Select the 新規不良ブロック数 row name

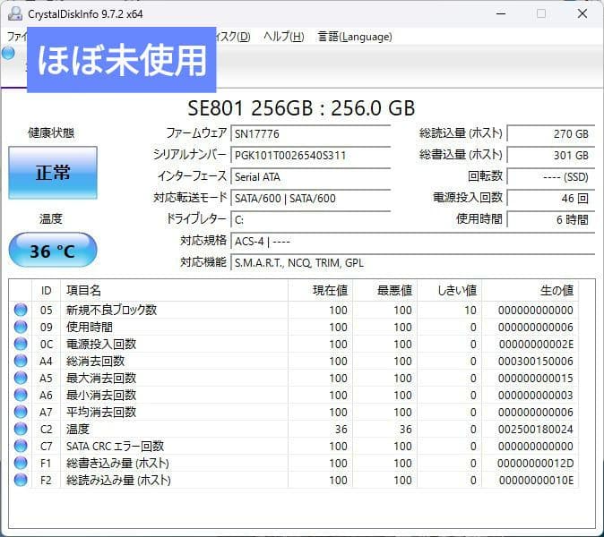[111, 310]
